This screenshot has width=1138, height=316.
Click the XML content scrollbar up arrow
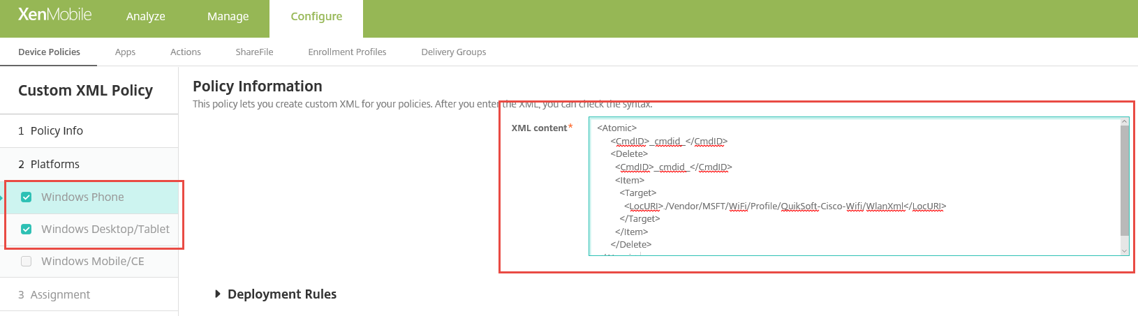[1124, 122]
